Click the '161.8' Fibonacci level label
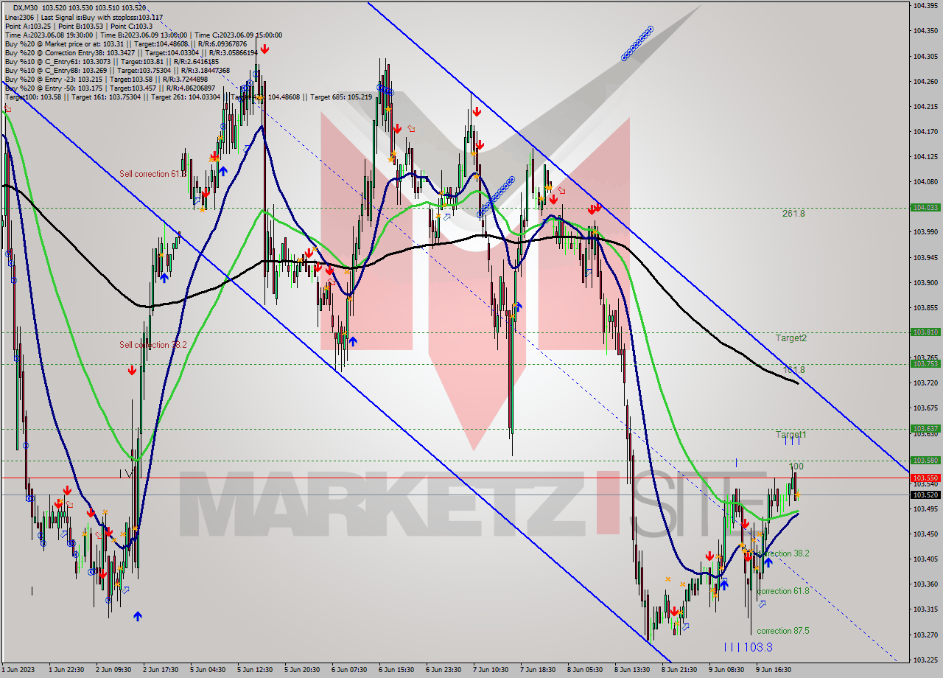This screenshot has height=678, width=943. point(793,369)
